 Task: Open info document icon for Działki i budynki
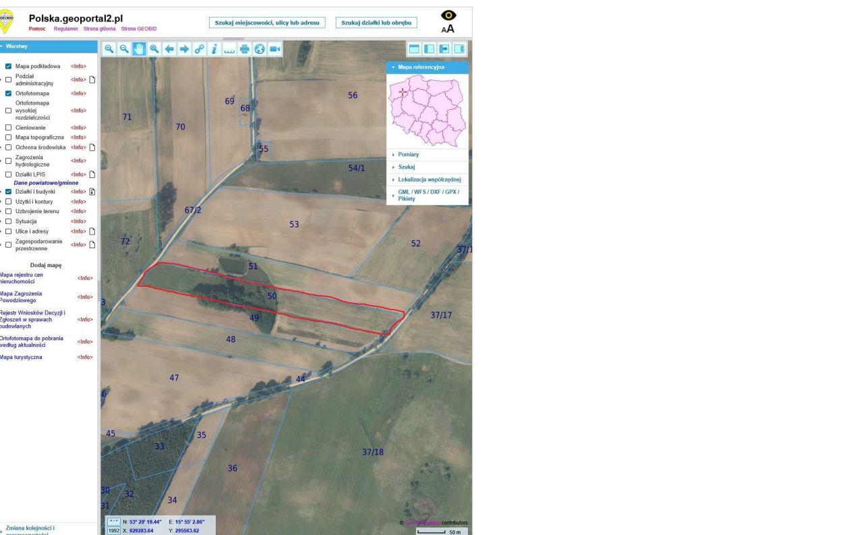92,192
